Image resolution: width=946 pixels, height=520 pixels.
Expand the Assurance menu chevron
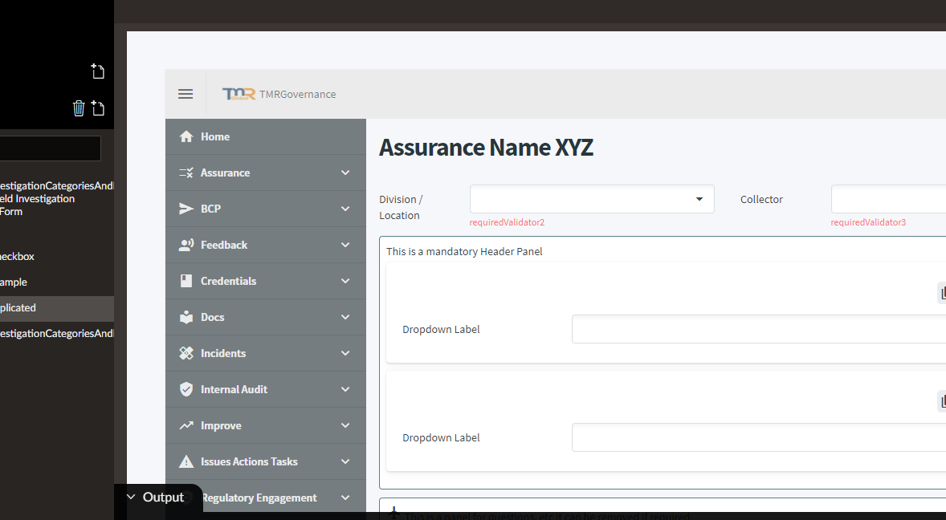point(345,173)
